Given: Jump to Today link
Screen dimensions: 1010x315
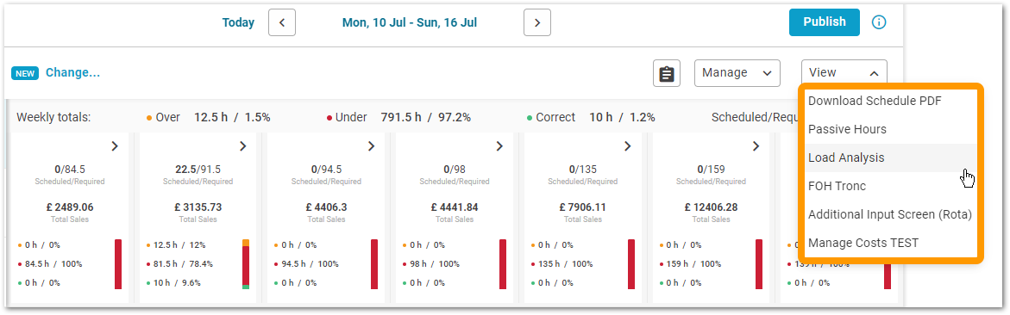Looking at the screenshot, I should coord(238,23).
